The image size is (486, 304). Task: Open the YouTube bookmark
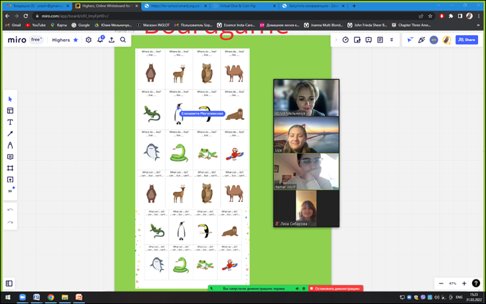(x=35, y=25)
